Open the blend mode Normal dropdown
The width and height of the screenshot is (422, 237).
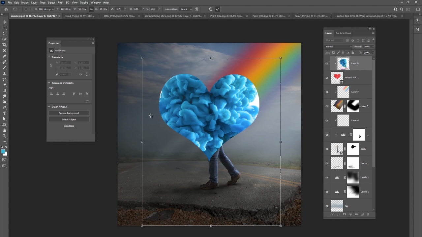click(x=338, y=47)
